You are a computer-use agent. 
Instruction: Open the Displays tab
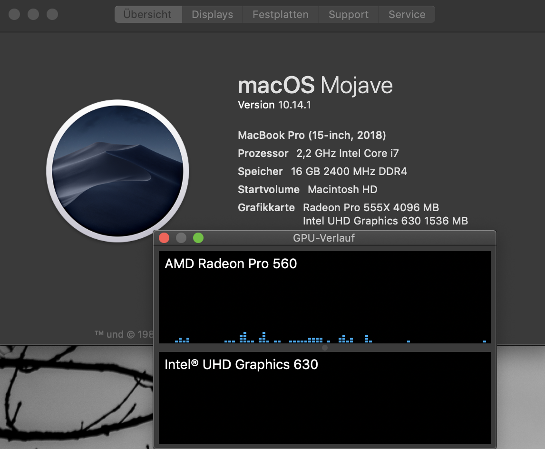213,14
